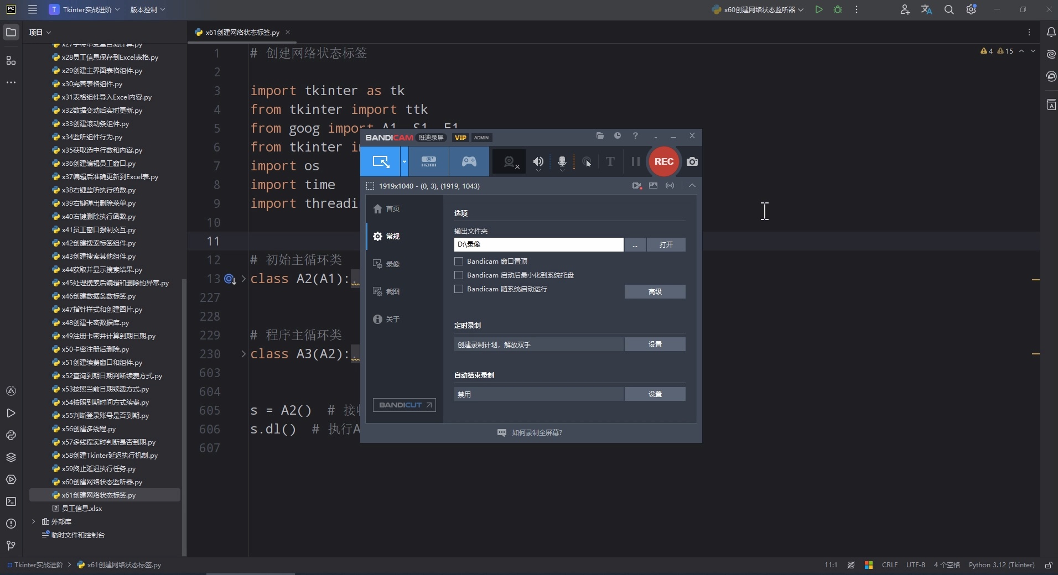The height and width of the screenshot is (575, 1058).
Task: Enable Bandicam 窗口置顶 option
Action: tap(458, 262)
